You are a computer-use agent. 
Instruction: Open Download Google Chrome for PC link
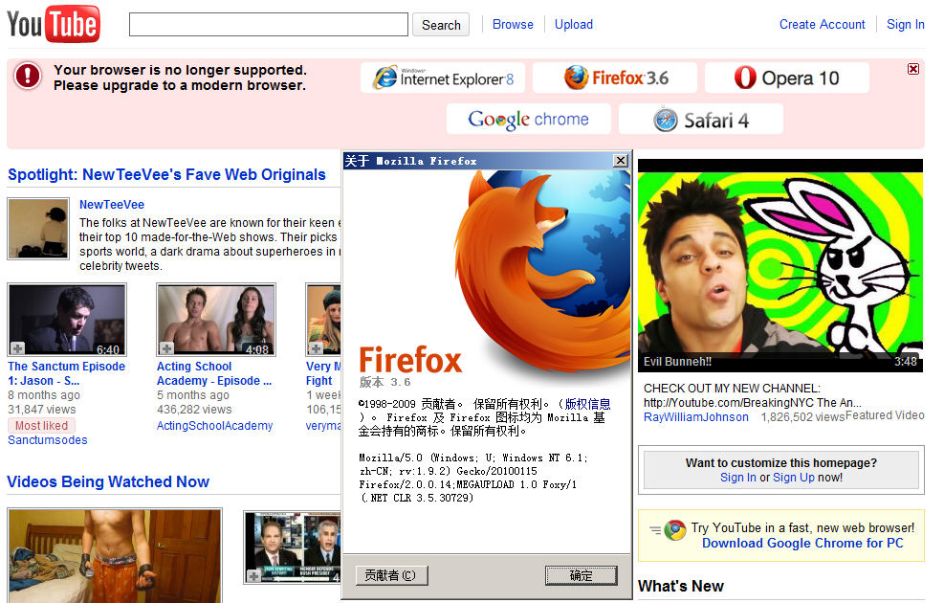802,544
